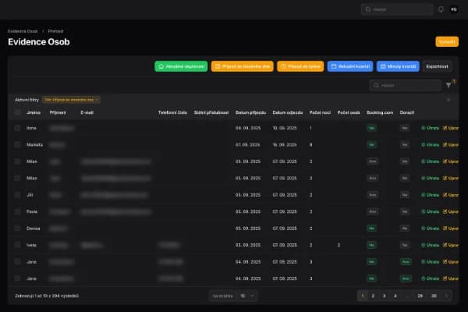
Task: Edit Iveta's record with the orange edit icon
Action: 451,245
